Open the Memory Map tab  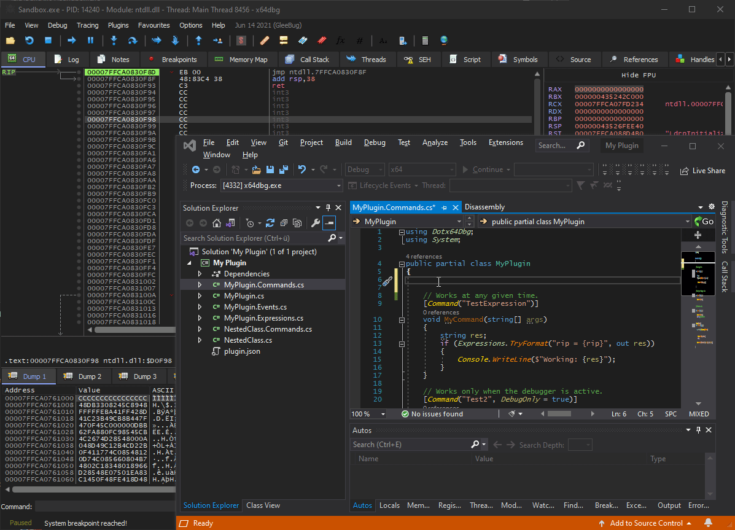pyautogui.click(x=241, y=60)
